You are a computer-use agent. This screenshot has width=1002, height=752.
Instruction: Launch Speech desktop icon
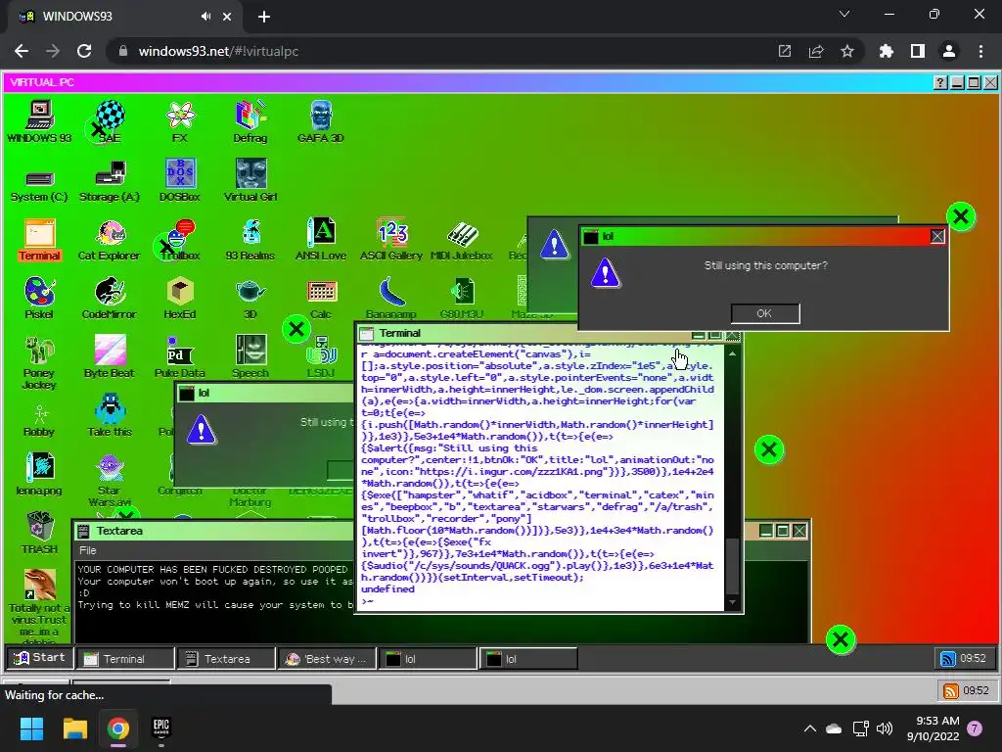(x=250, y=356)
